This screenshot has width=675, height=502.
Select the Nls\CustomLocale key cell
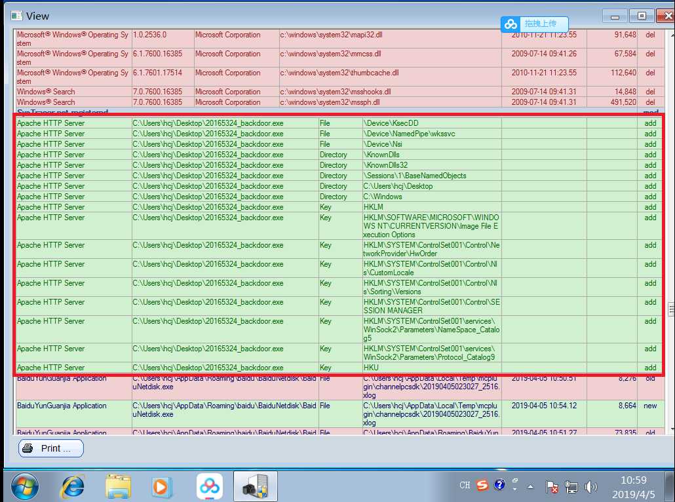(x=432, y=268)
